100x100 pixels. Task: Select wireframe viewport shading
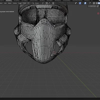click(x=97, y=3)
